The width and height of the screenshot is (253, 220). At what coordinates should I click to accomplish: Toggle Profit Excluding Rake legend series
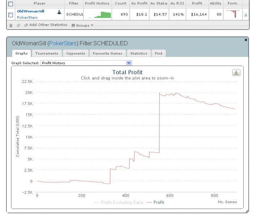tap(119, 202)
